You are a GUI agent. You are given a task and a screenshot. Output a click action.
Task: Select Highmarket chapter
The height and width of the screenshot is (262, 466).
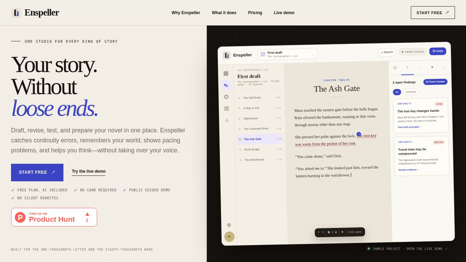pyautogui.click(x=260, y=118)
